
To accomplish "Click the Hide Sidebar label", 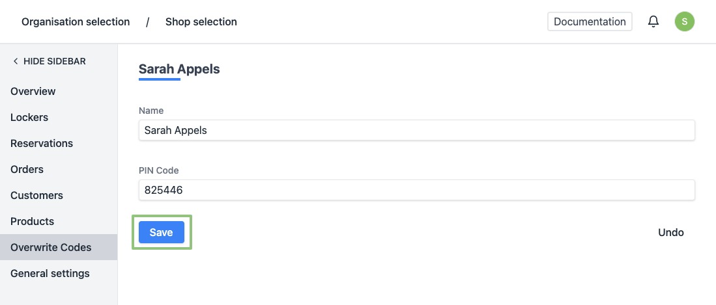I will 55,61.
